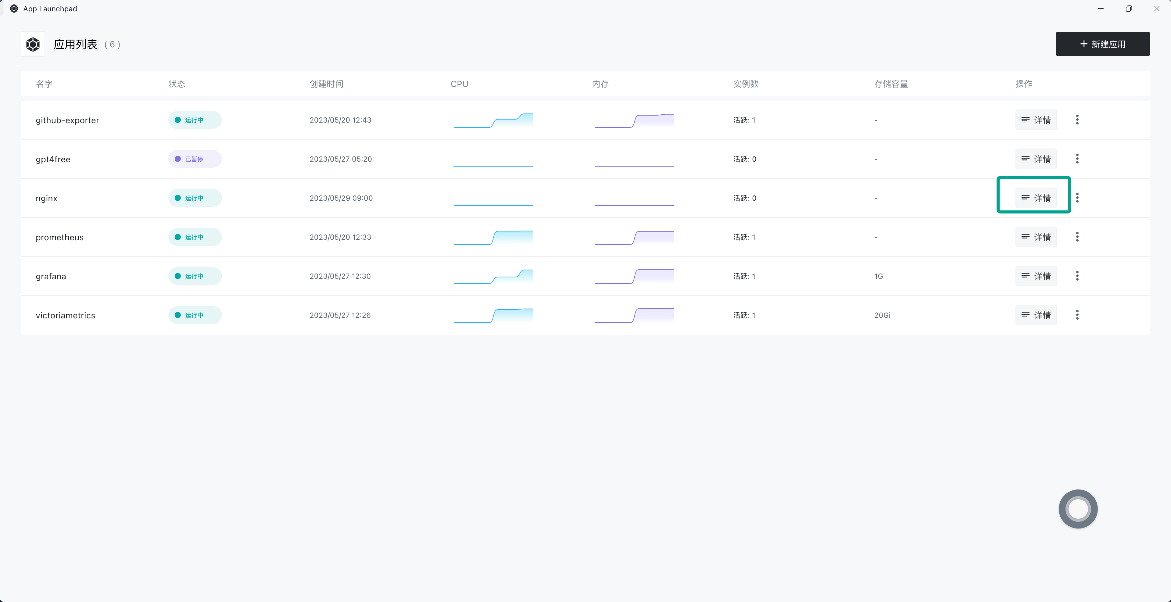The height and width of the screenshot is (602, 1171).
Task: Open three-dot menu for victoriametrics
Action: [1077, 315]
